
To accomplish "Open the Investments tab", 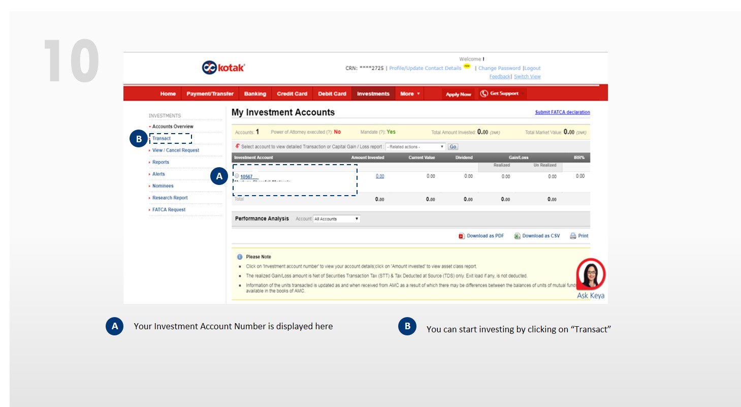I will (x=373, y=94).
